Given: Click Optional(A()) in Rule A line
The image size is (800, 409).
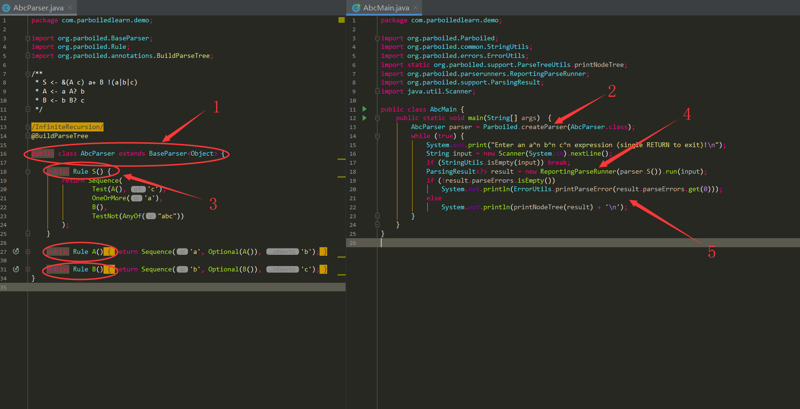Looking at the screenshot, I should [x=233, y=252].
